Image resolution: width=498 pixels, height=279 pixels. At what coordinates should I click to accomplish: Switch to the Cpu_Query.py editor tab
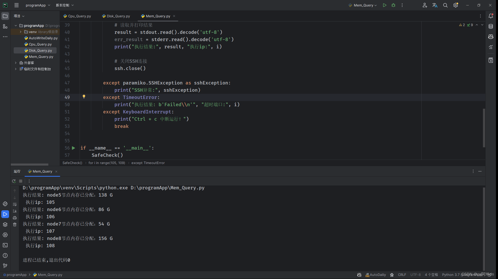[x=77, y=16]
